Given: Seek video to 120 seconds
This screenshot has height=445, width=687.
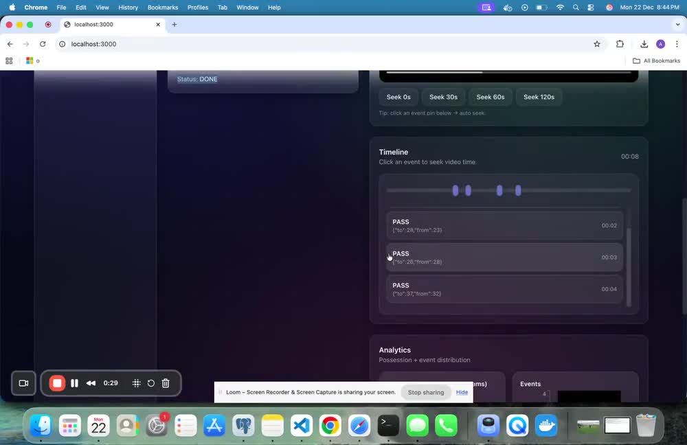Looking at the screenshot, I should tap(539, 98).
